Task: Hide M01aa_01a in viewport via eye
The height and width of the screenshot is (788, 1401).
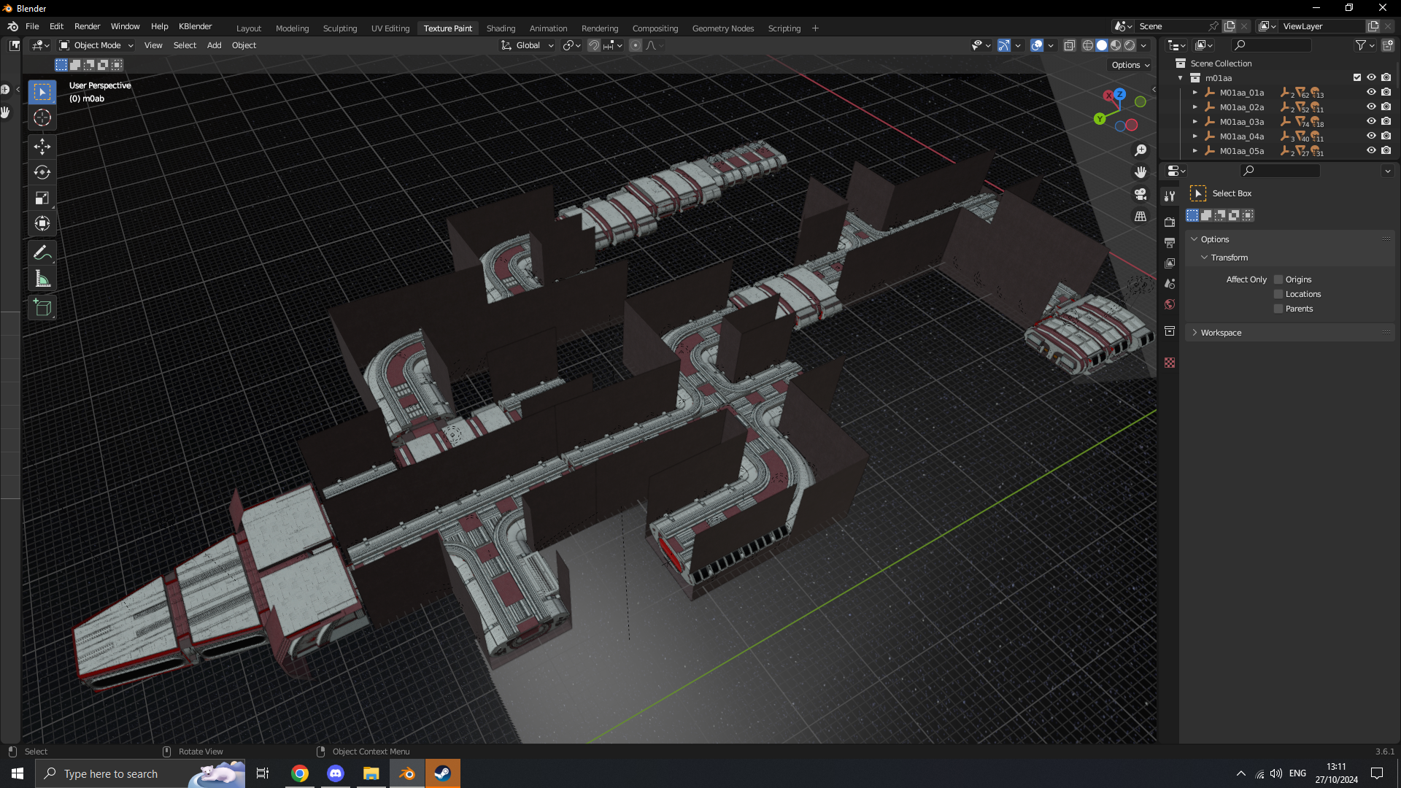Action: point(1371,92)
